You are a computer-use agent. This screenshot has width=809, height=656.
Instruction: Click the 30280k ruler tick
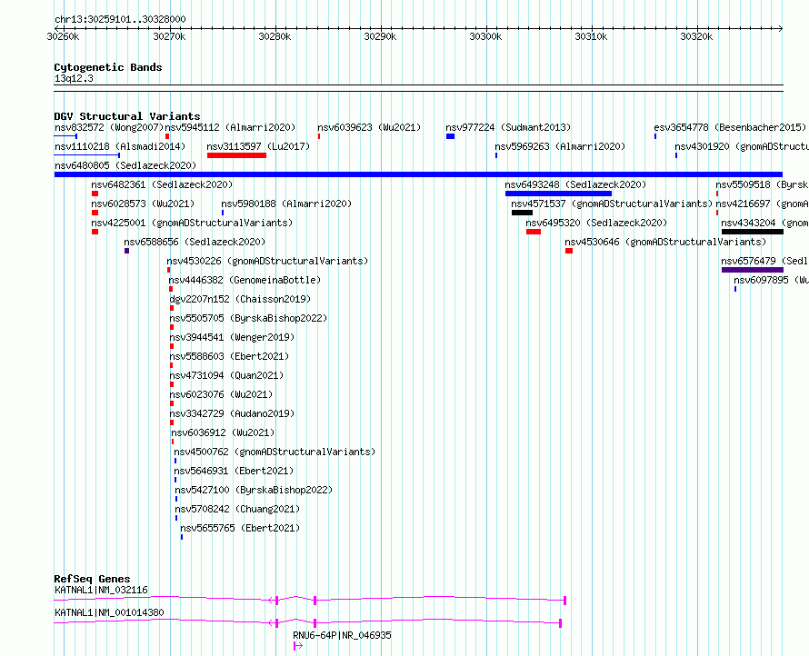(x=275, y=36)
